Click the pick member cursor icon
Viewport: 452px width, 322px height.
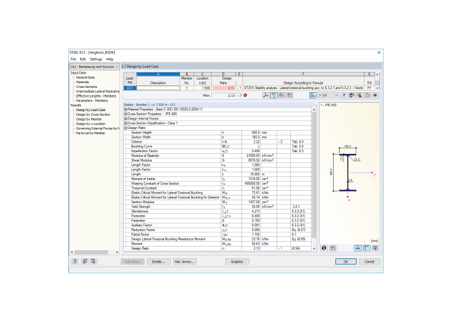click(x=368, y=95)
